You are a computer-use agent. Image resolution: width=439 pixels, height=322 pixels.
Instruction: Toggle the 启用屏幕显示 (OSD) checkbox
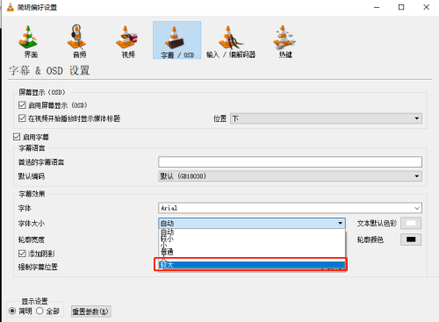(x=22, y=105)
